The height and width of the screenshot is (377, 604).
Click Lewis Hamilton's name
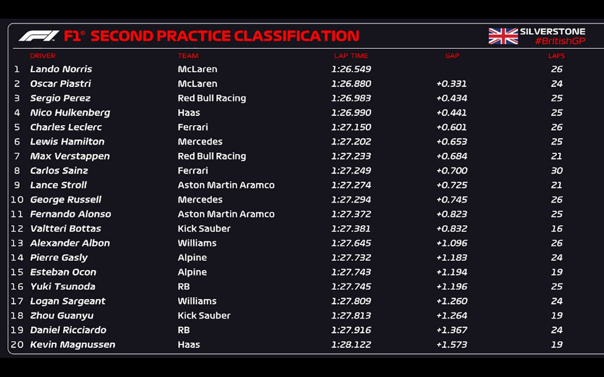coord(67,142)
